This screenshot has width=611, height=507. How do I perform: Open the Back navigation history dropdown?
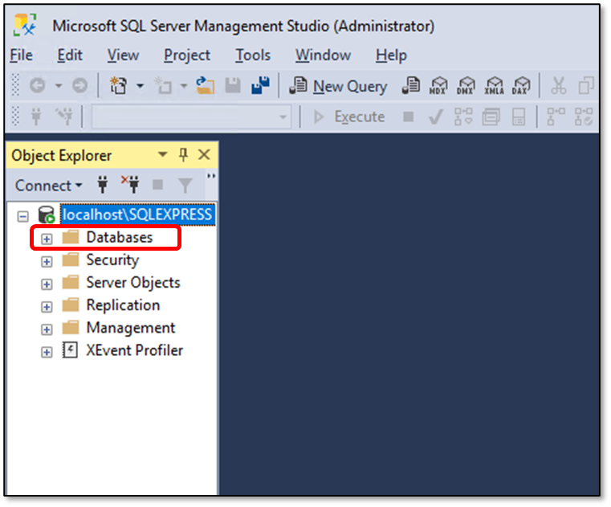tap(59, 85)
